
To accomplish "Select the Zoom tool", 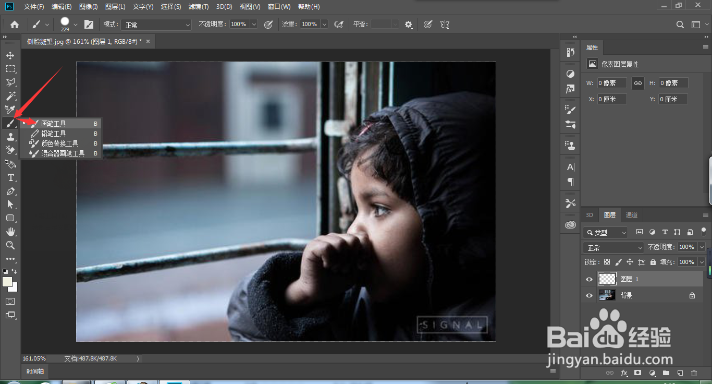I will coord(10,245).
